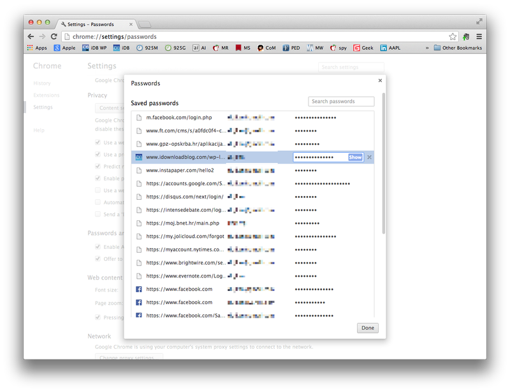Open the AI bookmark

[200, 48]
